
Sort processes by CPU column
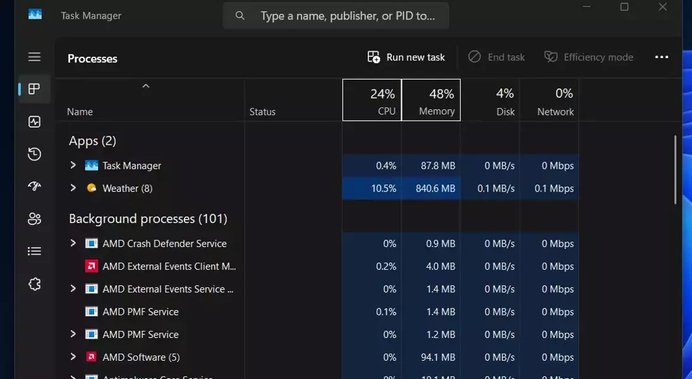pos(372,100)
